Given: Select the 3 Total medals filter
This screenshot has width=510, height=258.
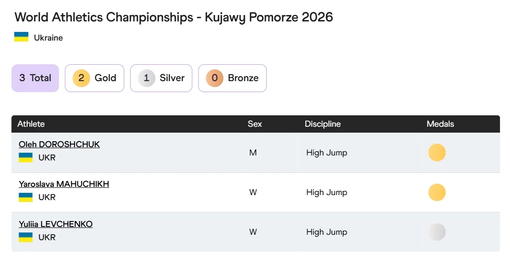Looking at the screenshot, I should click(35, 78).
